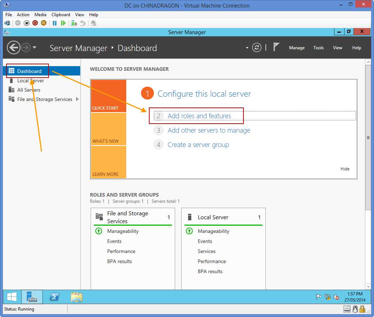
Task: Click the All Servers sidebar icon
Action: (12, 90)
